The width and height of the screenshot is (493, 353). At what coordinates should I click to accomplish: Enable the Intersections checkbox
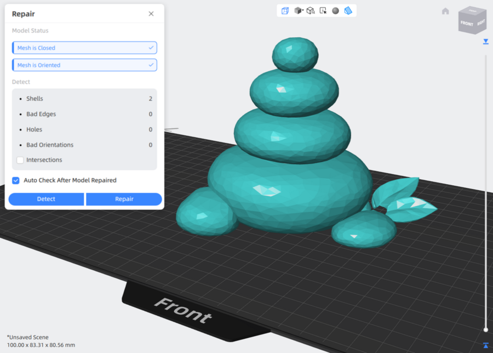[x=20, y=160]
